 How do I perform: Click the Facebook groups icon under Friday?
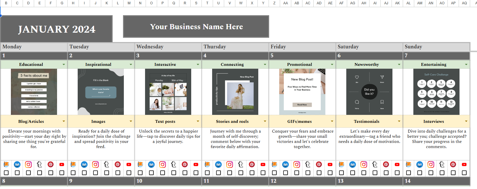[286, 164]
